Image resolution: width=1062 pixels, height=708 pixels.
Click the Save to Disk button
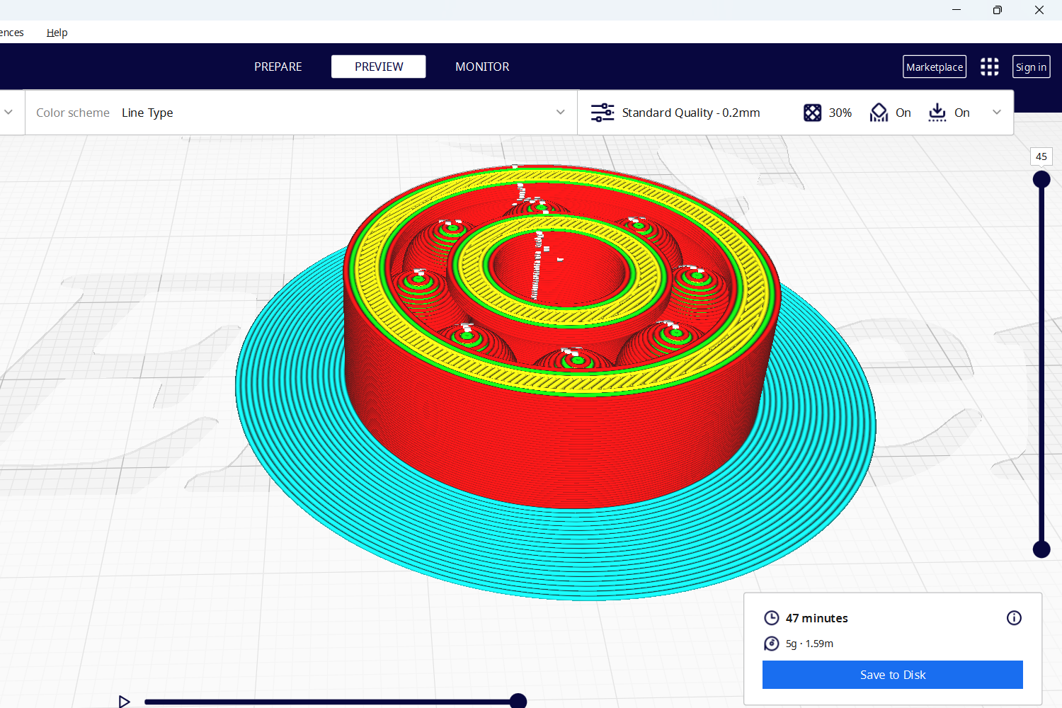[892, 674]
